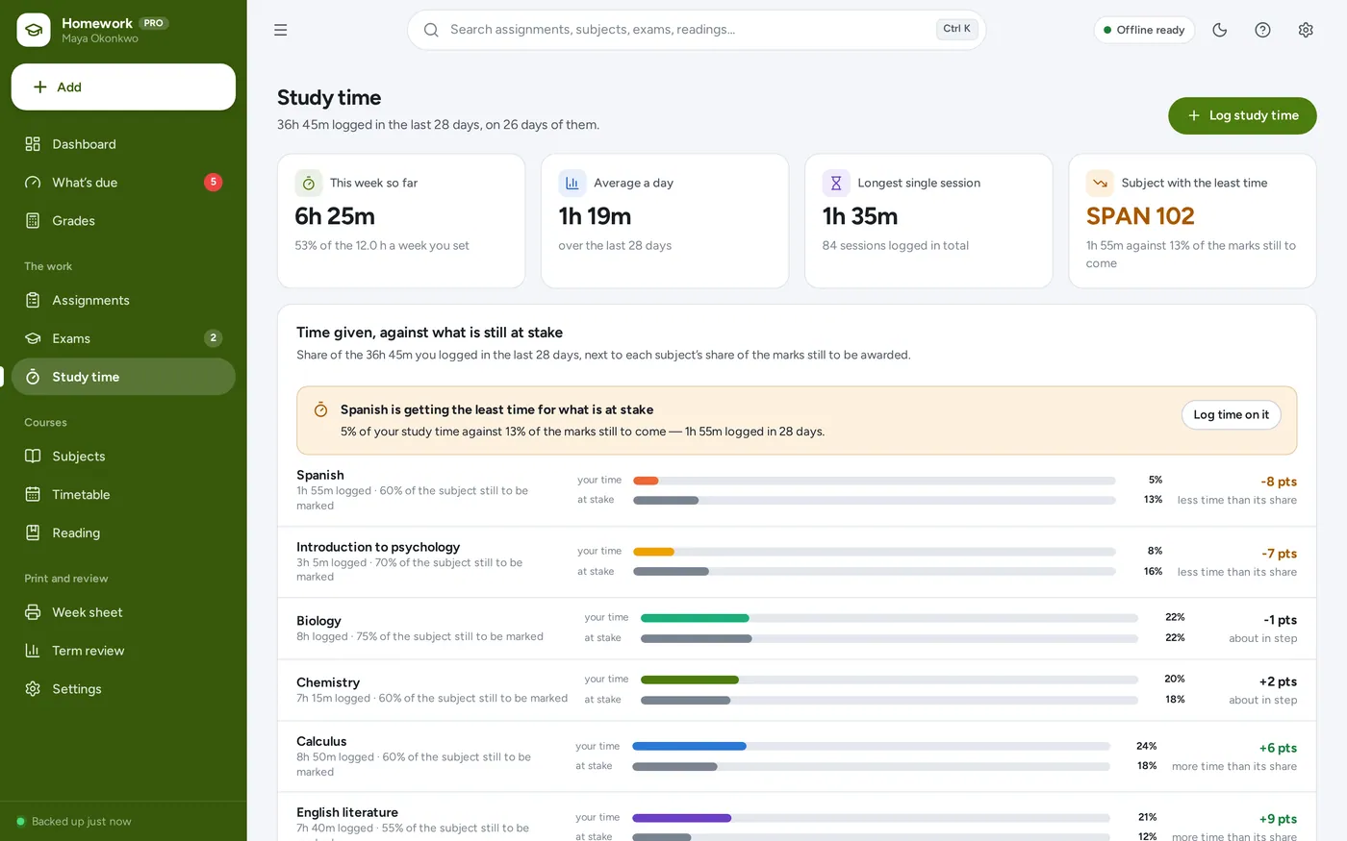Click the search magnifier icon
This screenshot has height=841, width=1347.
pyautogui.click(x=431, y=30)
